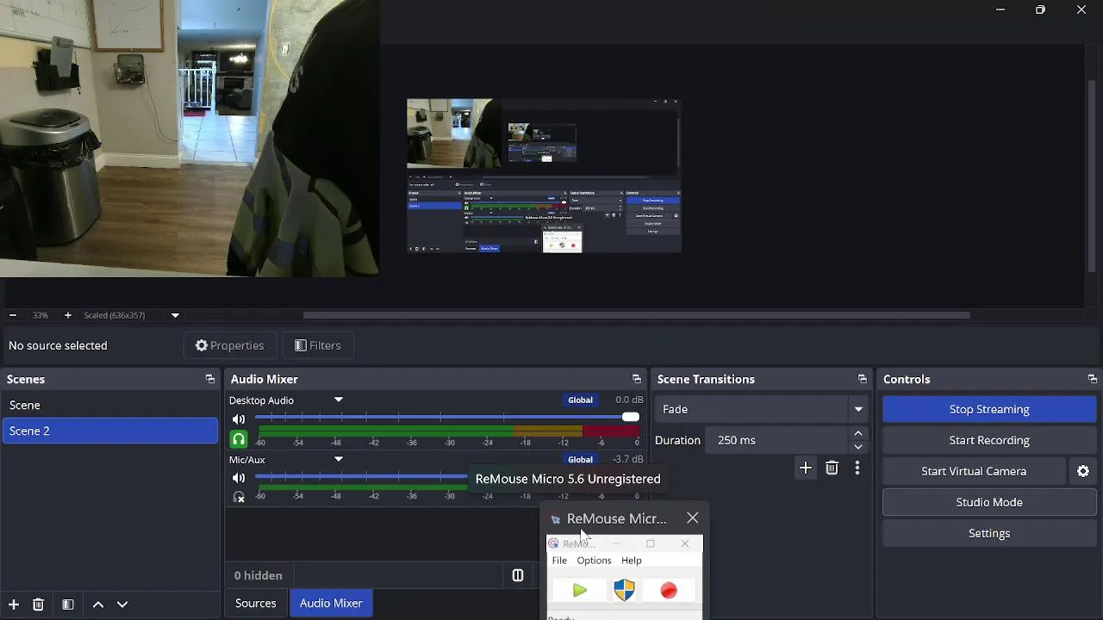Click Stop Streaming
The height and width of the screenshot is (620, 1103).
click(x=989, y=409)
